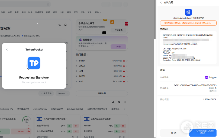Screen dimensions: 219x138
Task: Click back arrow beside 确认交易
Action: [x=161, y=2]
